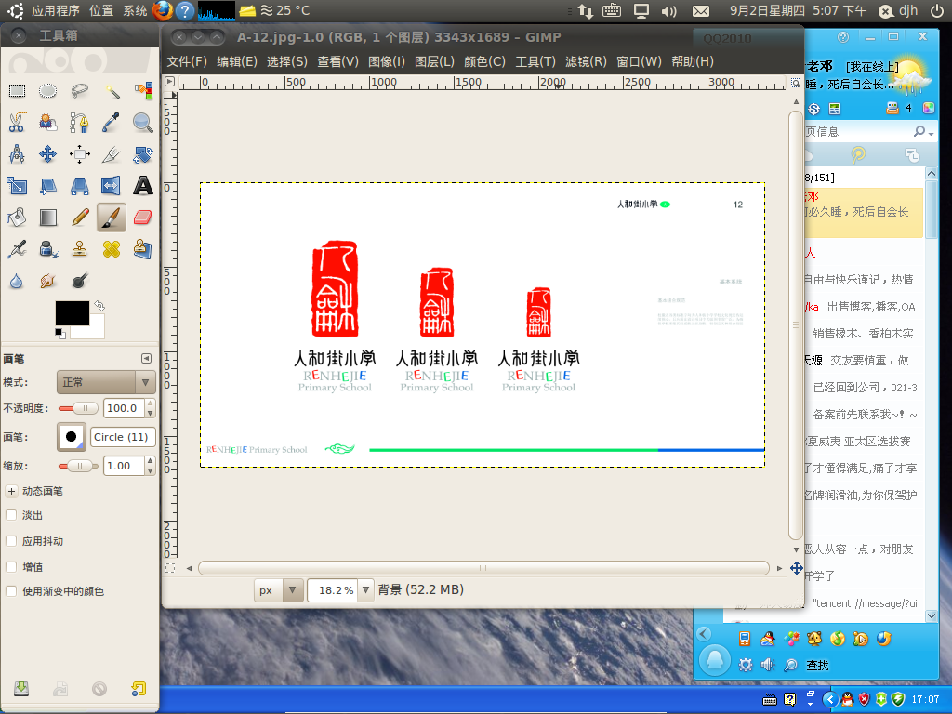Select the Pencil tool
This screenshot has width=952, height=714.
pos(80,218)
